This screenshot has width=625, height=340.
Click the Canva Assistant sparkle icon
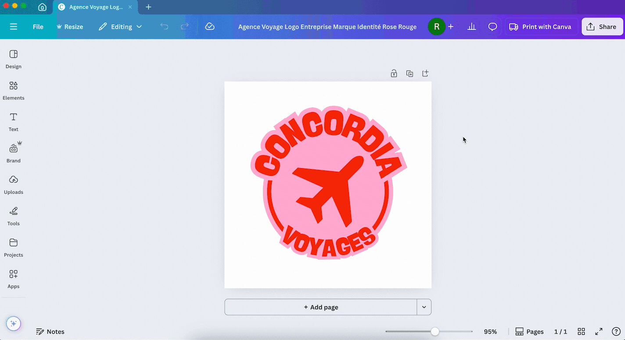[x=13, y=324]
